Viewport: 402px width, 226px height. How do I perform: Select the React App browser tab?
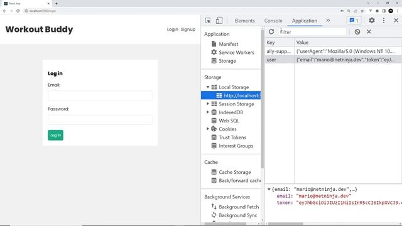point(26,4)
